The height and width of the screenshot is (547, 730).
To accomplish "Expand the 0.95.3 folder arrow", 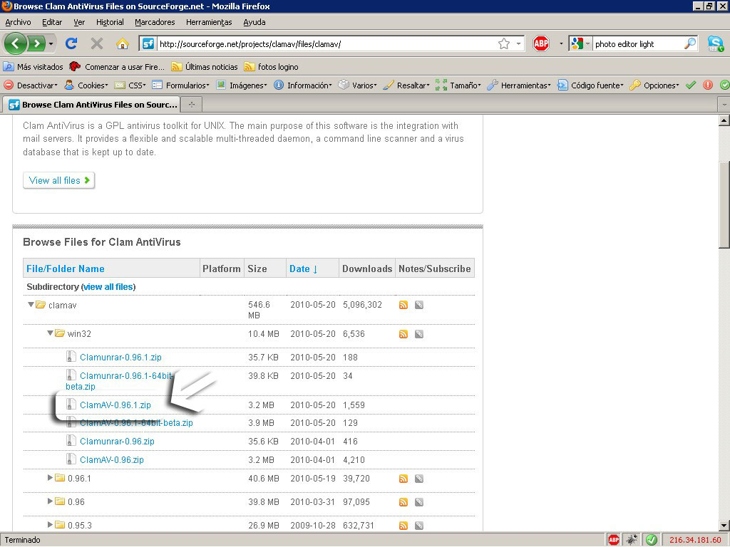I will pos(50,524).
